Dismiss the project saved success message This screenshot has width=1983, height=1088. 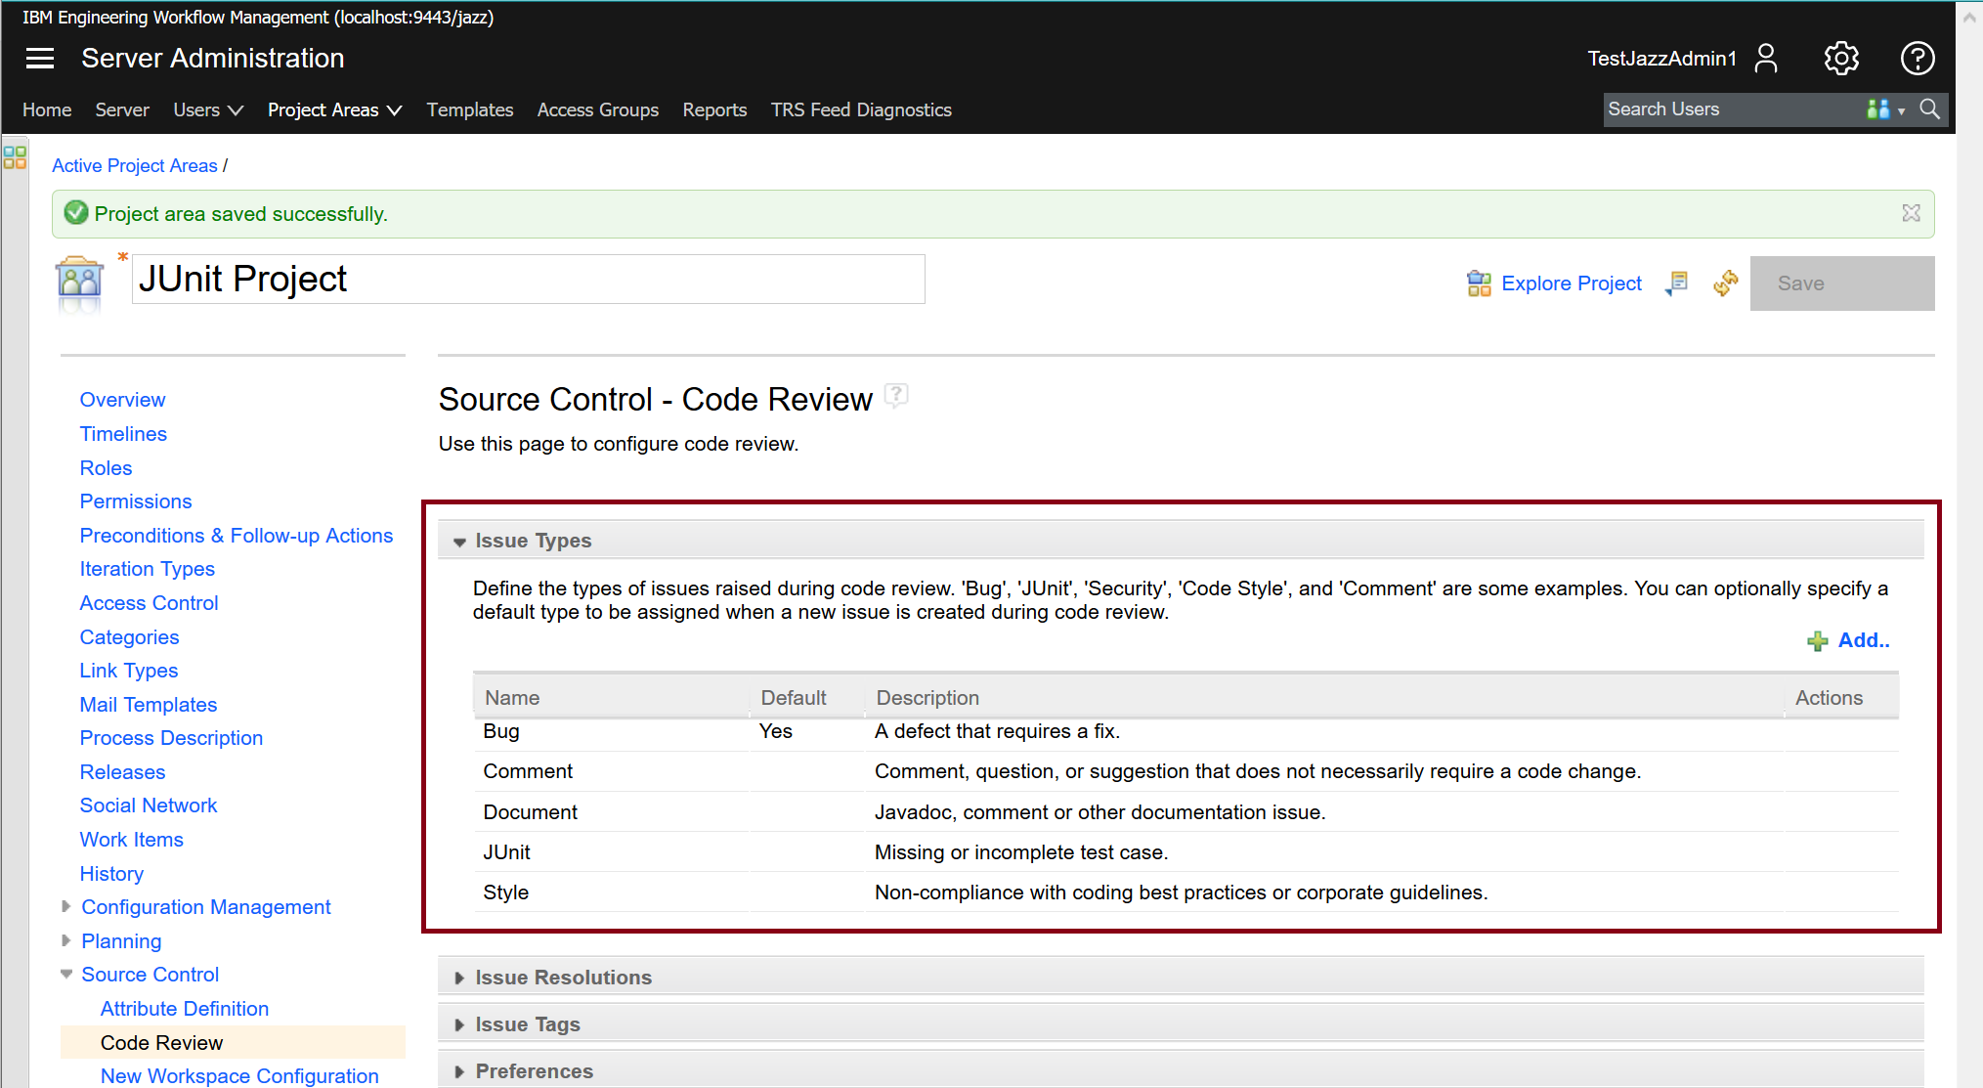click(x=1911, y=213)
